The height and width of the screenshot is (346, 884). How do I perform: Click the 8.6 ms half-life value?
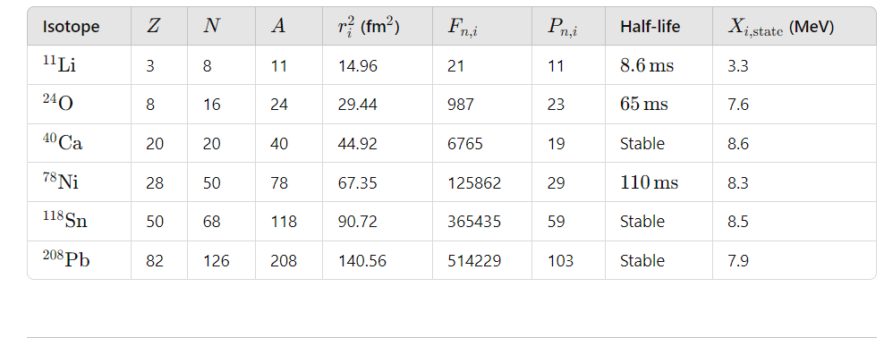(x=647, y=66)
